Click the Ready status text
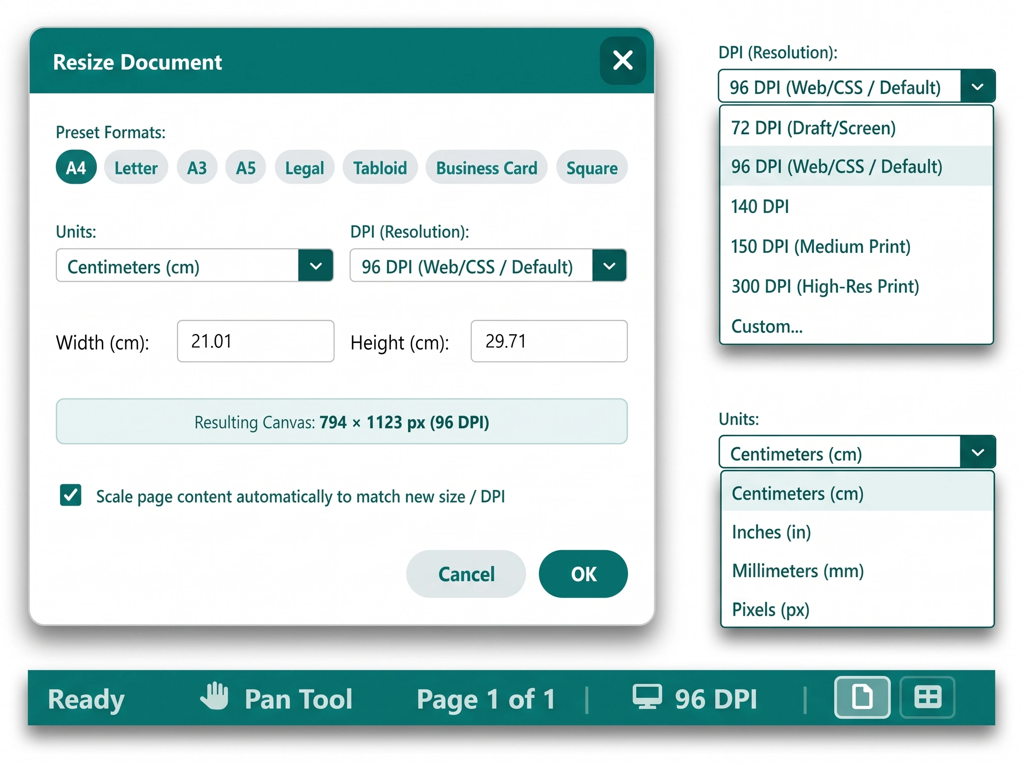1023x764 pixels. pyautogui.click(x=86, y=699)
